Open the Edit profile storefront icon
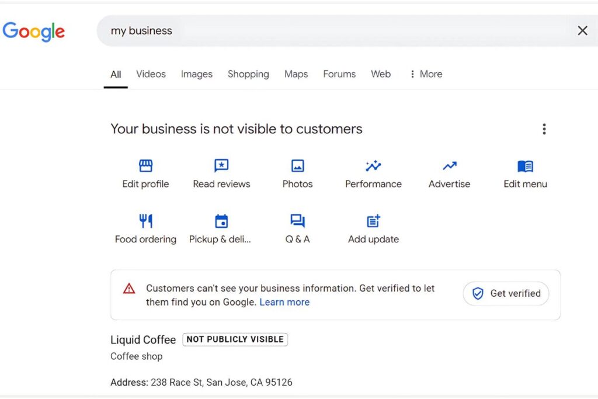Image resolution: width=598 pixels, height=399 pixels. point(145,166)
